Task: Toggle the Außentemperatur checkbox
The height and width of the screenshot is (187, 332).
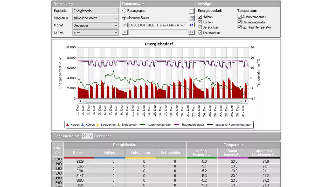Action: click(x=239, y=17)
